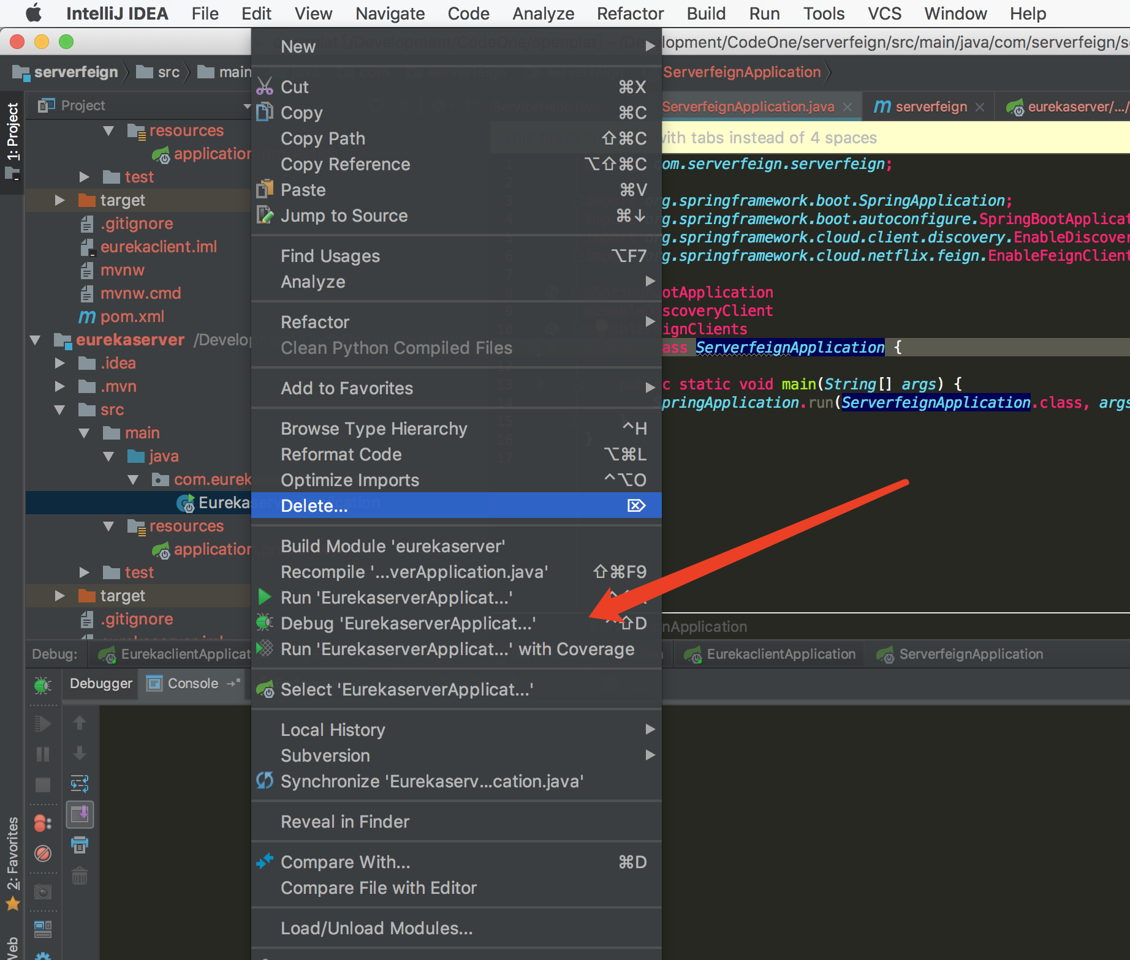The image size is (1130, 960).
Task: Choose Run 'EurekaserverApplicat...' with Coverage
Action: (457, 649)
